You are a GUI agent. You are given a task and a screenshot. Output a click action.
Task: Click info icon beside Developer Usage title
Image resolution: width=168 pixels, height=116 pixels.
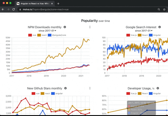pos(158,88)
